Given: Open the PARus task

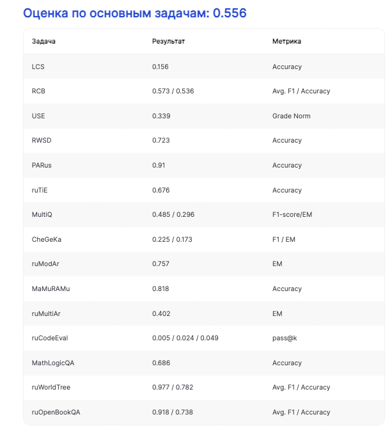Looking at the screenshot, I should coord(42,166).
